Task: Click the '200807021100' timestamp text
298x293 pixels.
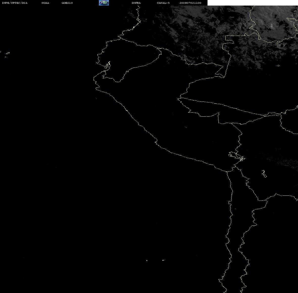Action: coord(190,3)
